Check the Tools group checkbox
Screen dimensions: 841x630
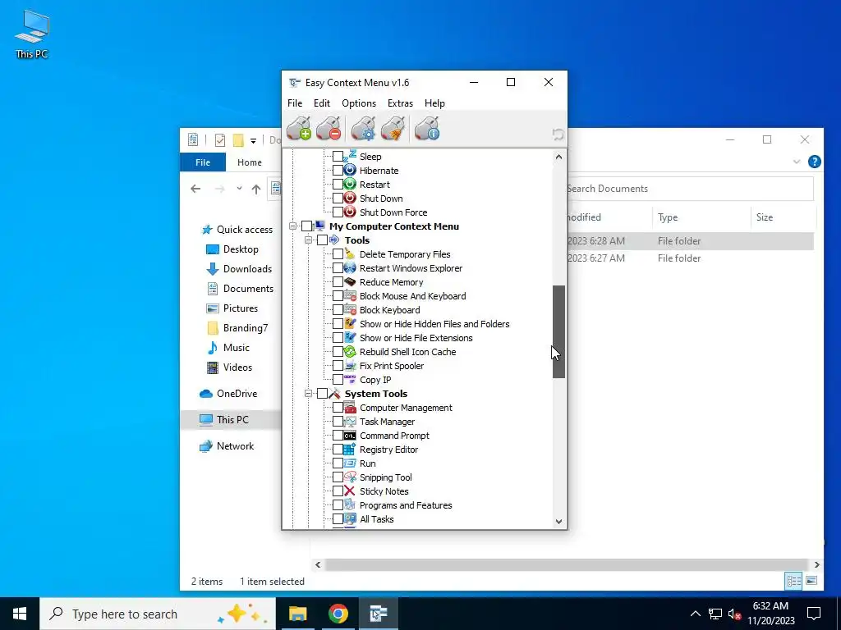(x=322, y=240)
